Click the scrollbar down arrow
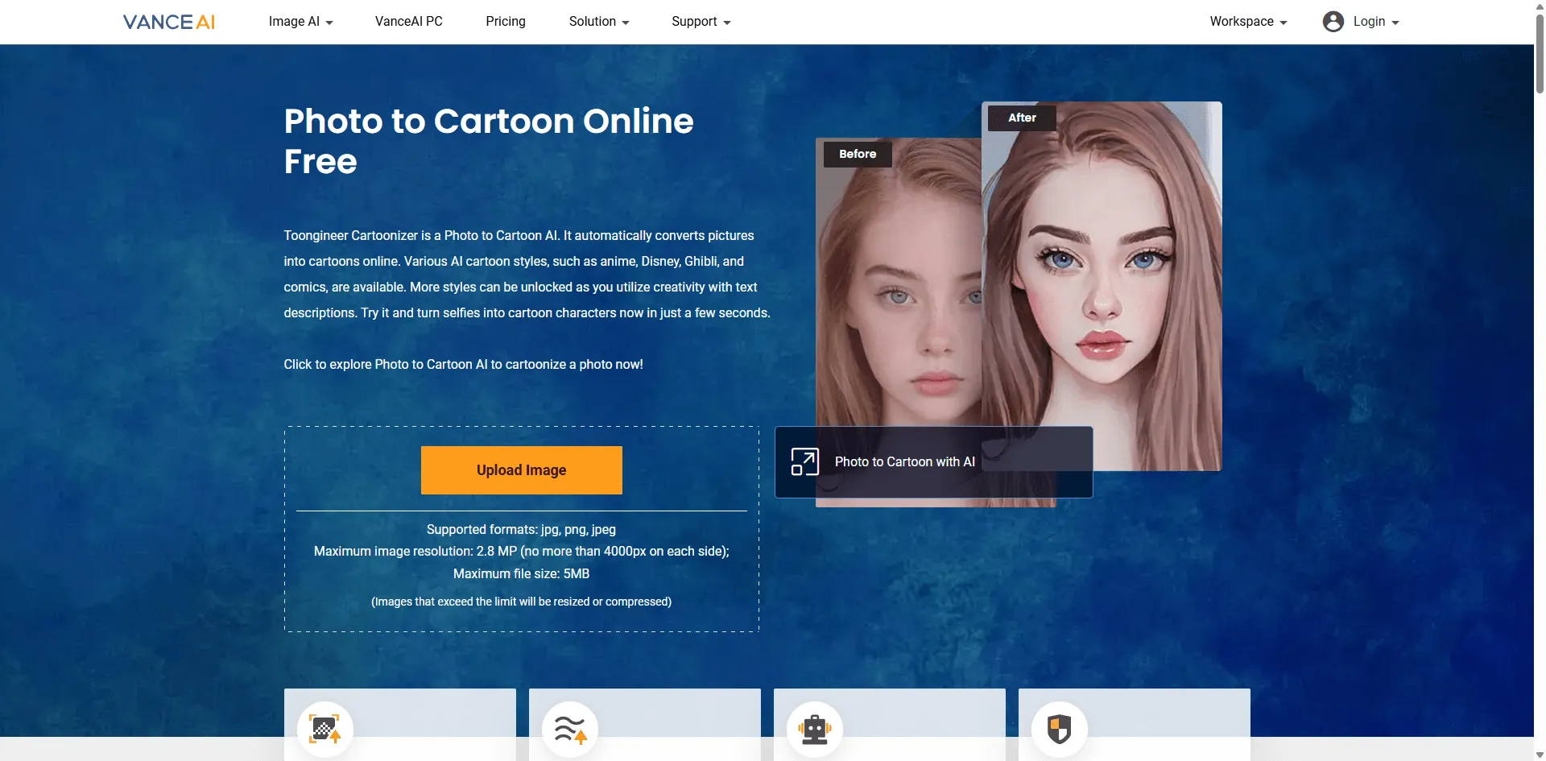 1540,755
